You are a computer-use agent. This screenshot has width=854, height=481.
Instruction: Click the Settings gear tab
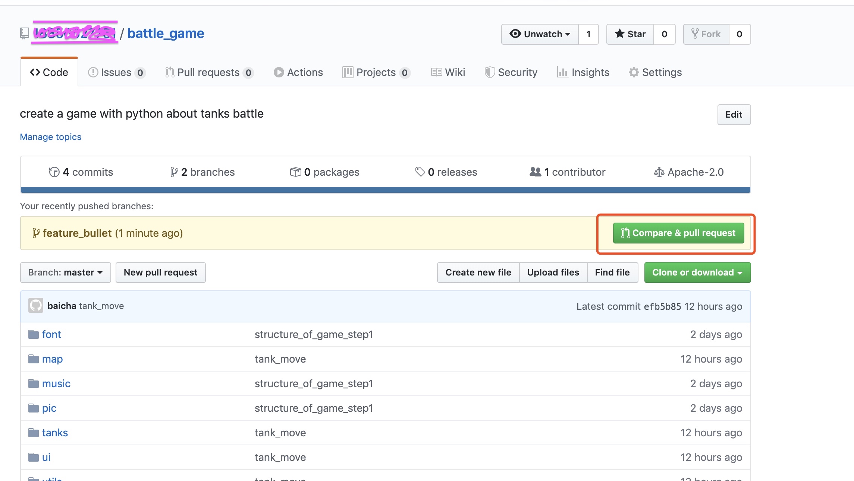(x=655, y=72)
